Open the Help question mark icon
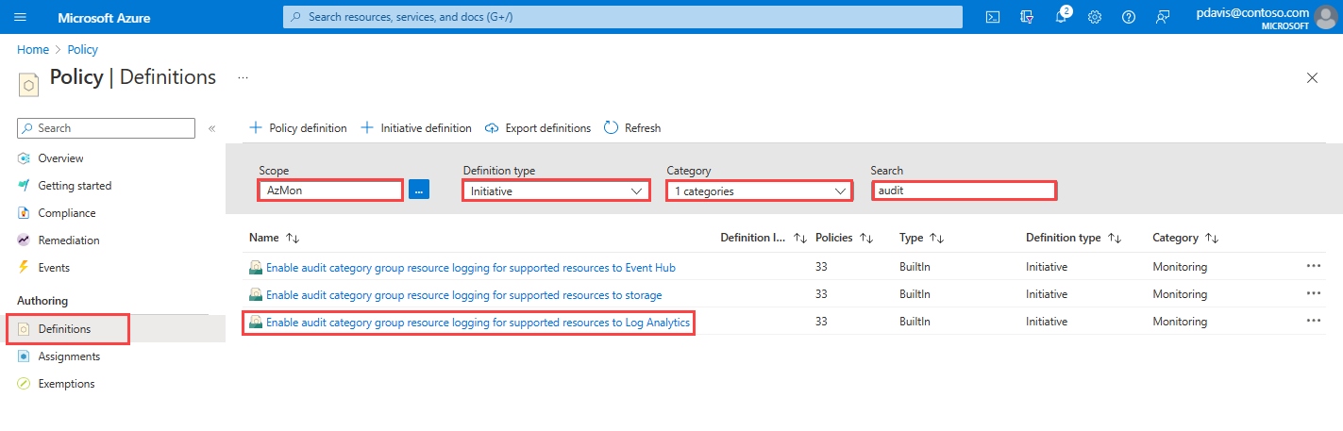 (1129, 17)
